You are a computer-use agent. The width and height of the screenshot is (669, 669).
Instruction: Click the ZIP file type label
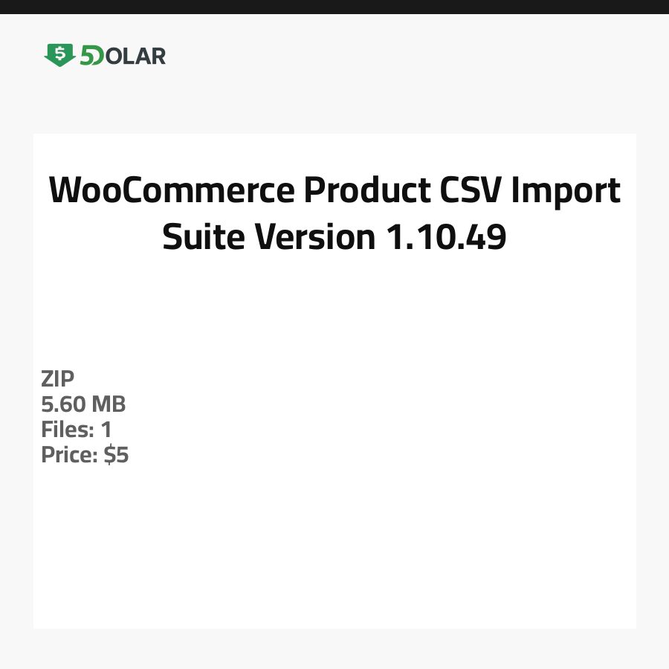[x=58, y=379]
